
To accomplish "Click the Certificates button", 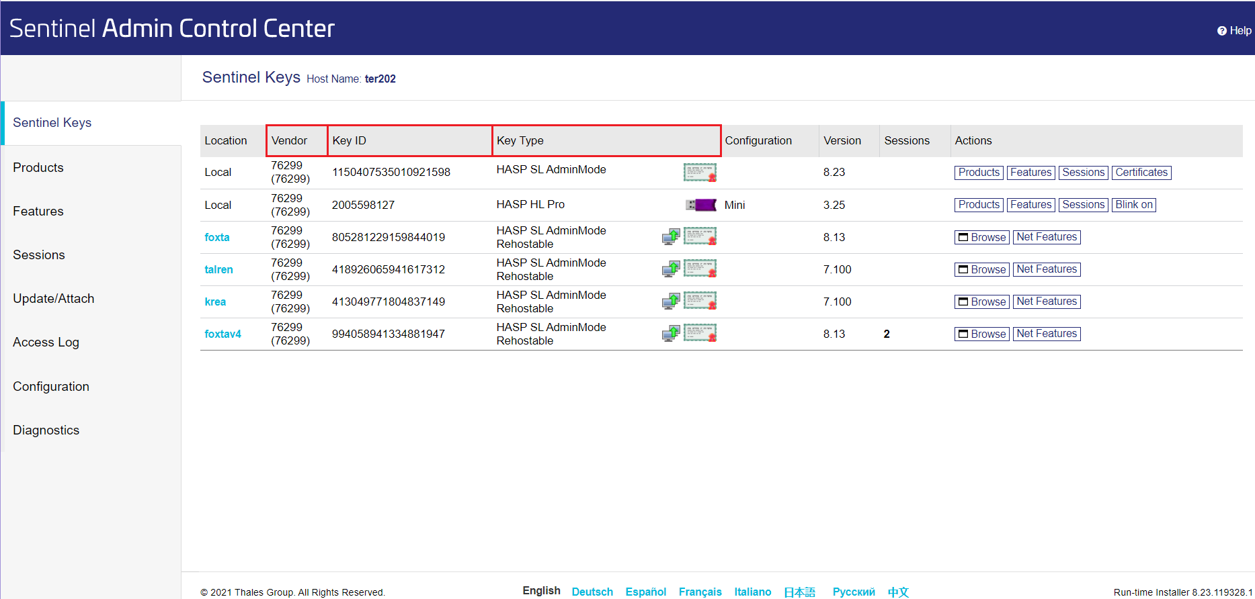I will pos(1141,173).
